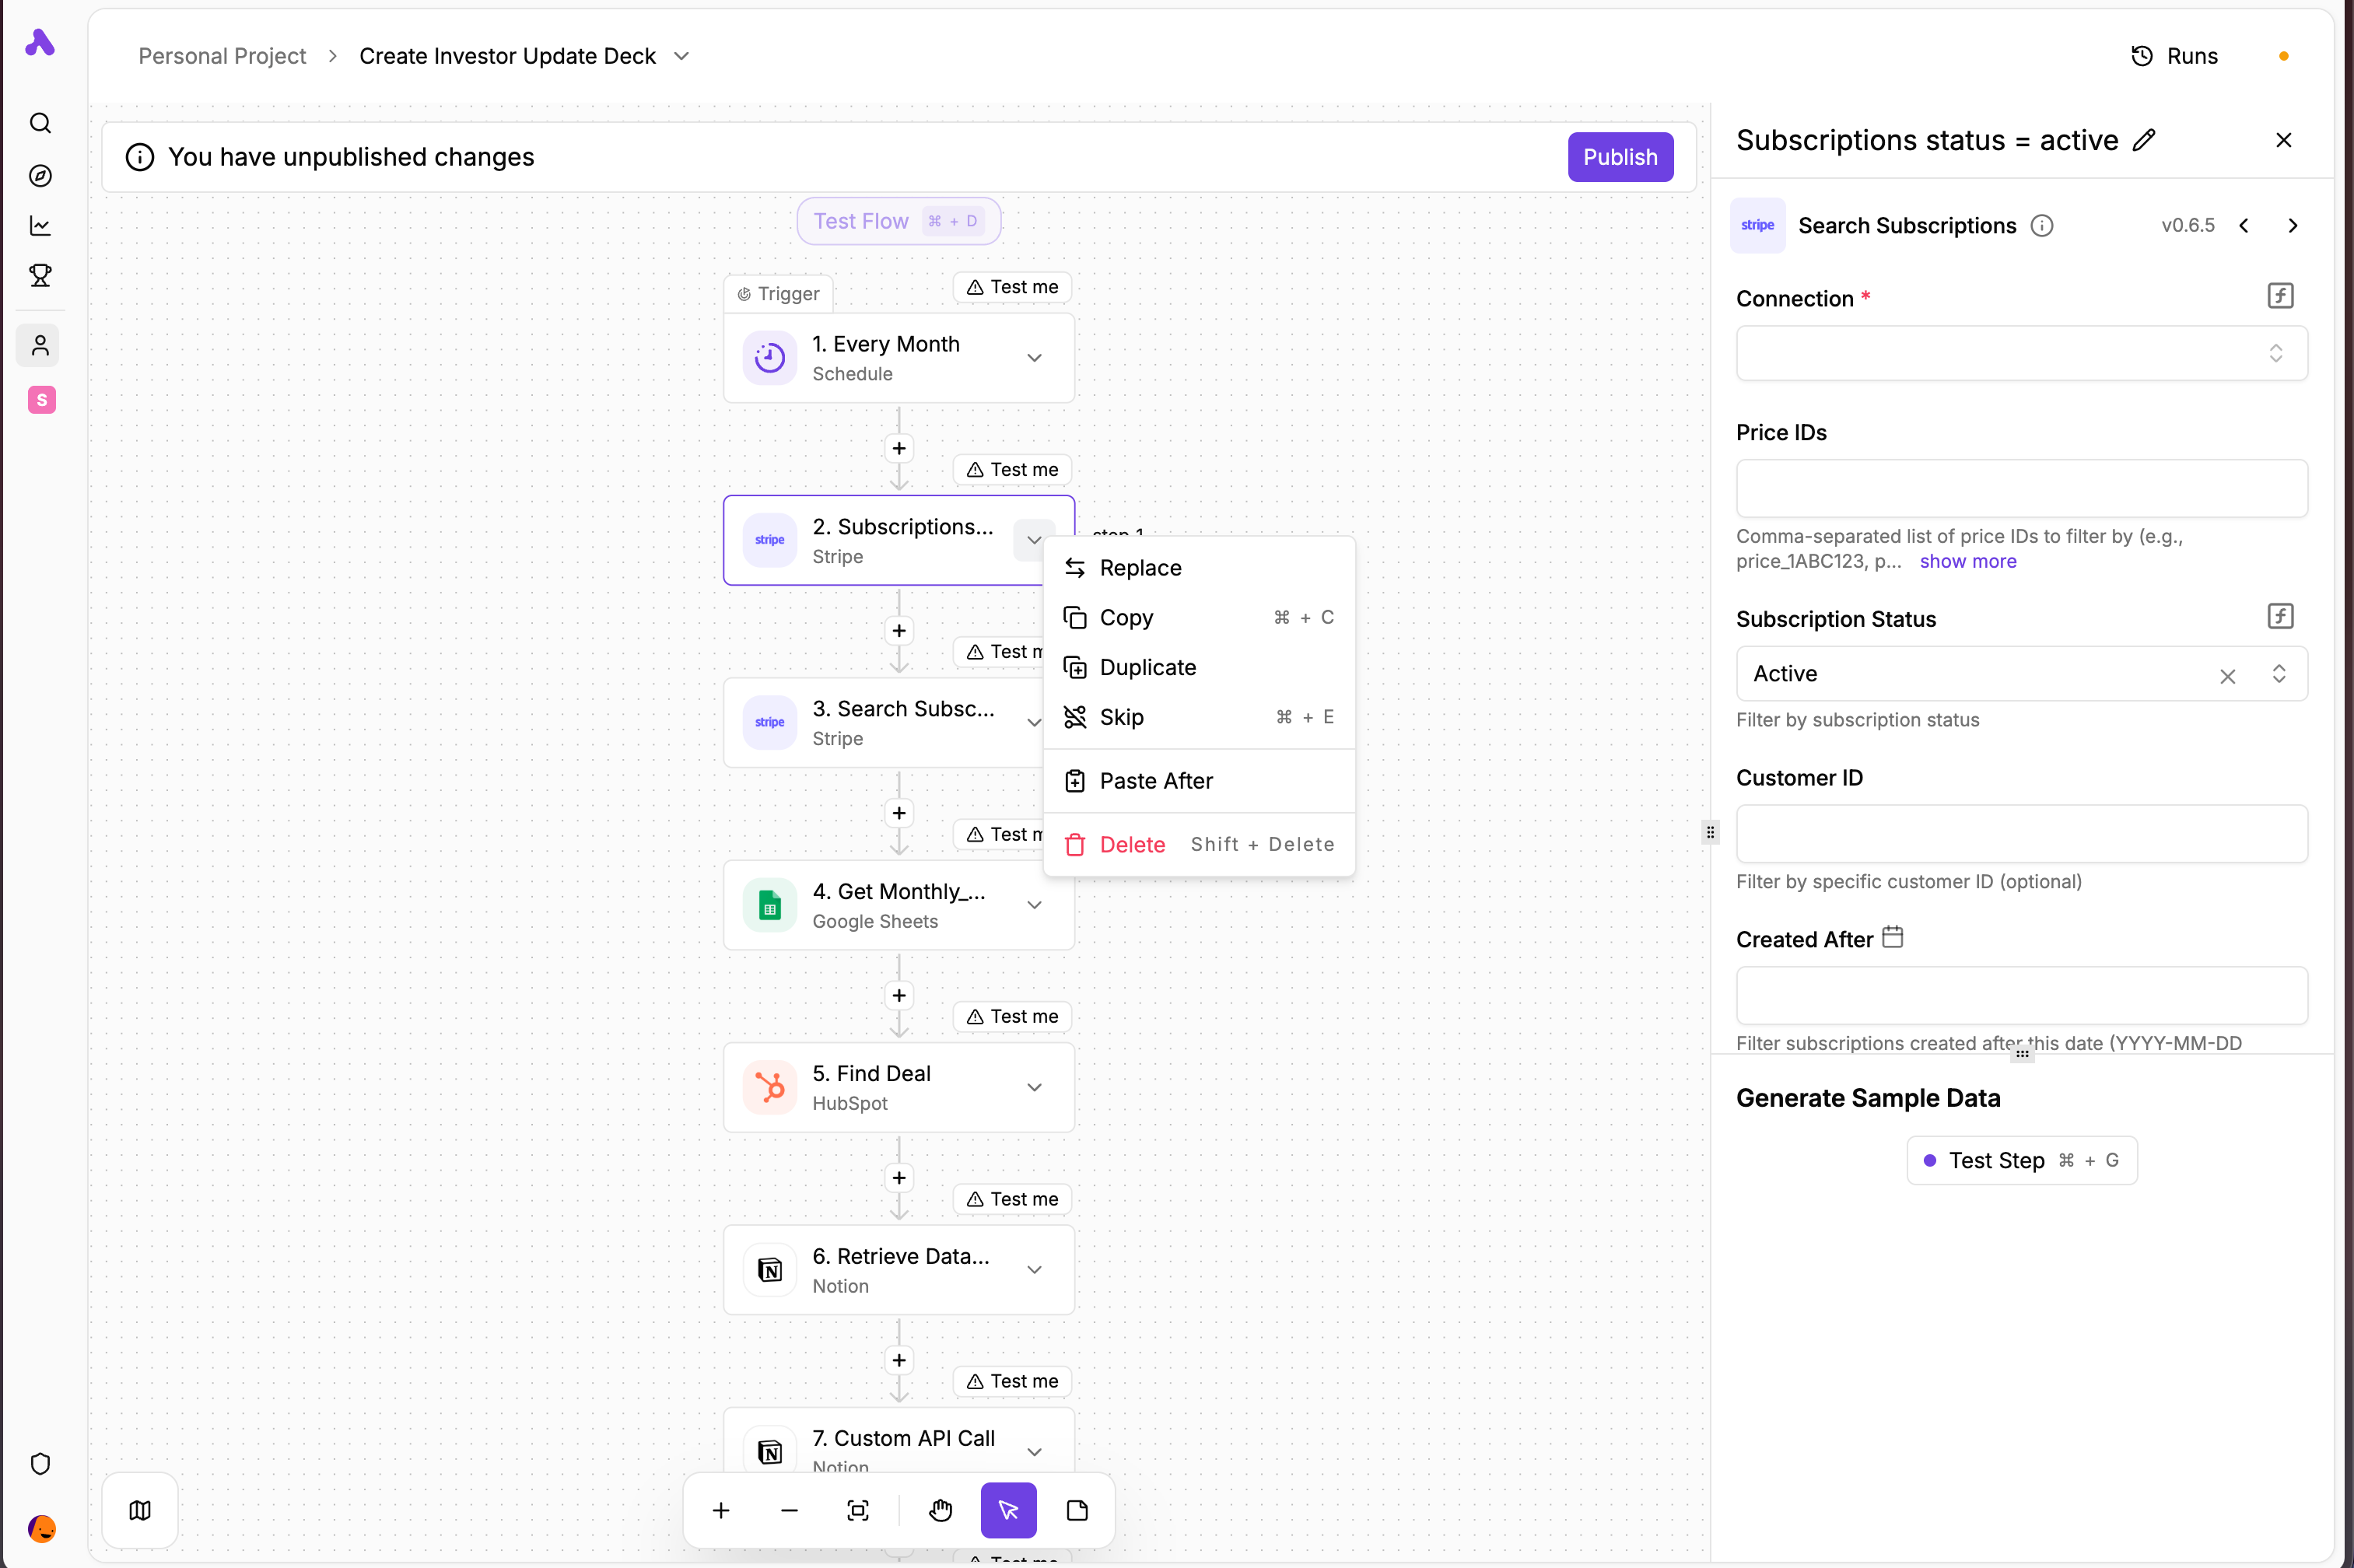The height and width of the screenshot is (1568, 2354).
Task: Activate the pointer select tool
Action: click(1008, 1510)
